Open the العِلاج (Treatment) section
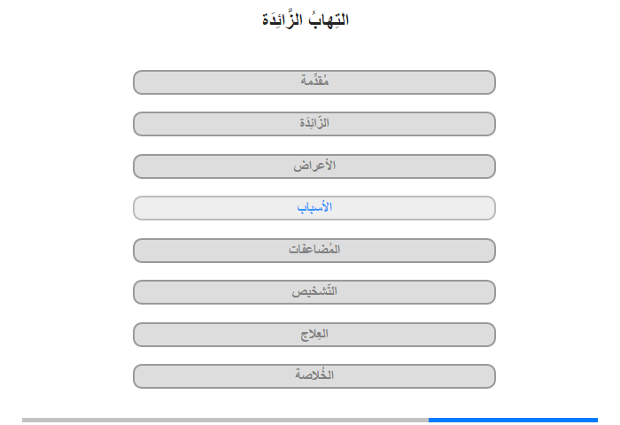 [314, 335]
